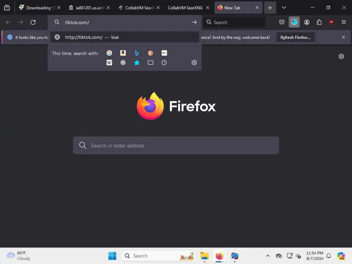Switch to the CollabVM SearXNG tab
Screen dimensions: 352x264
[x=188, y=8]
